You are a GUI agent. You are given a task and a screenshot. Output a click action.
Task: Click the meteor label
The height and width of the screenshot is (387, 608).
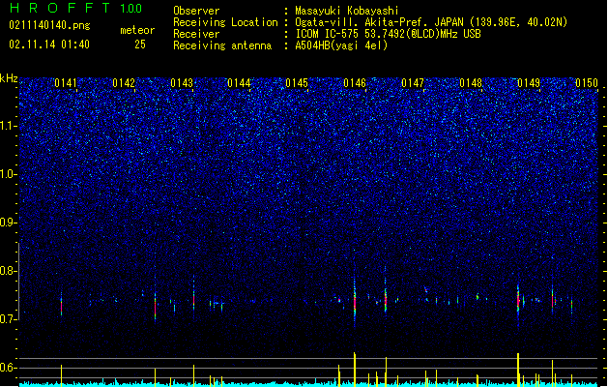point(137,30)
